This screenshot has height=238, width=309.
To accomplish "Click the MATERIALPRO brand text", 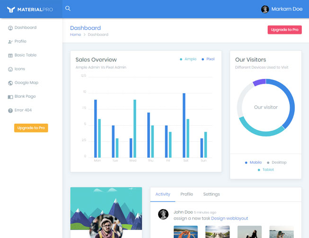I will [35, 9].
